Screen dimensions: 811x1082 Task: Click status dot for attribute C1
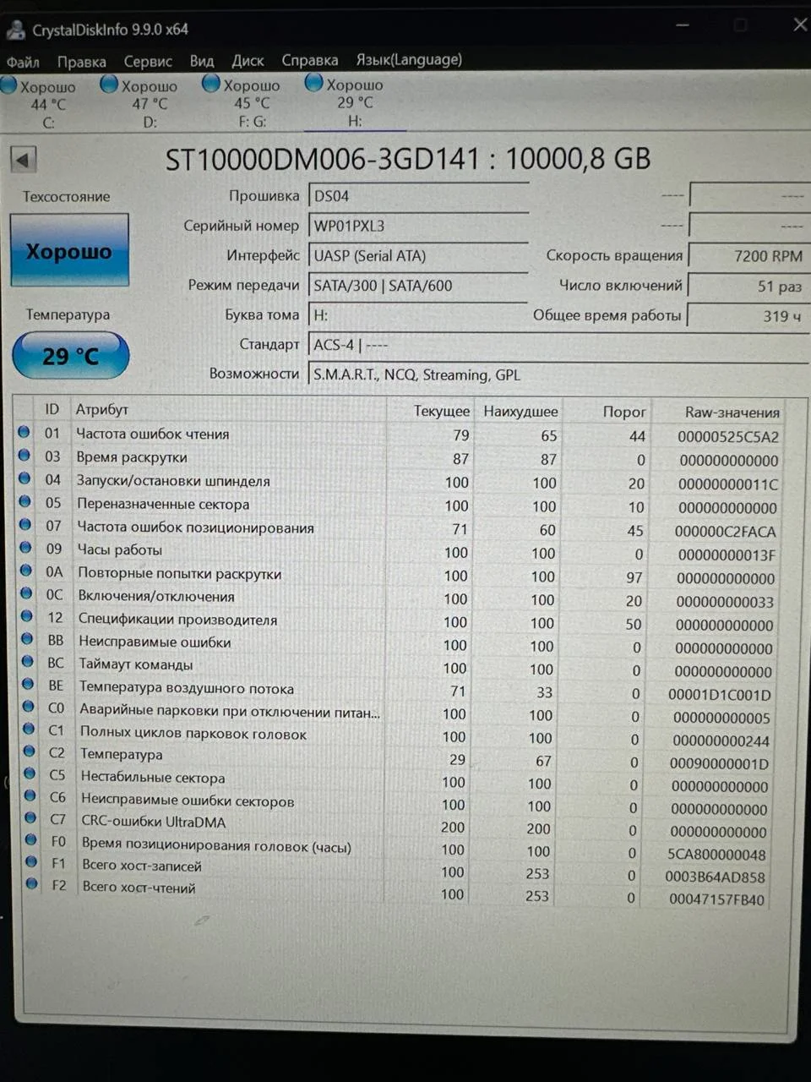pyautogui.click(x=30, y=729)
